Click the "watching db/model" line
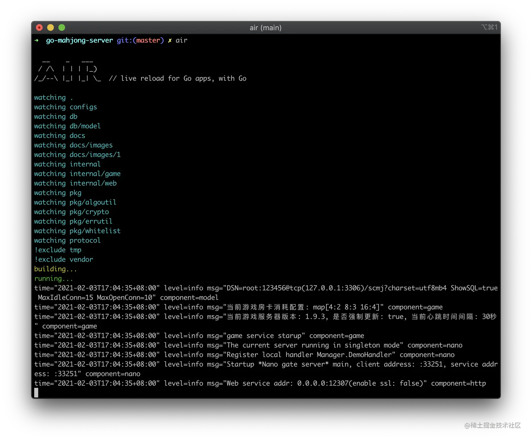532x440 pixels. [x=68, y=126]
